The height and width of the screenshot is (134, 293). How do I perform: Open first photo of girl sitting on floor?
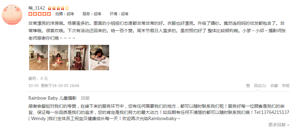coord(38,58)
